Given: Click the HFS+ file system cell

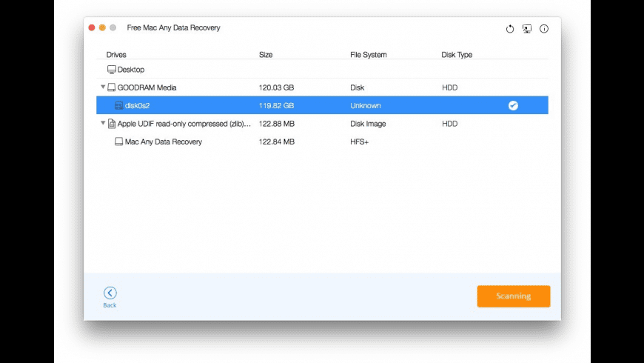Looking at the screenshot, I should pyautogui.click(x=359, y=141).
